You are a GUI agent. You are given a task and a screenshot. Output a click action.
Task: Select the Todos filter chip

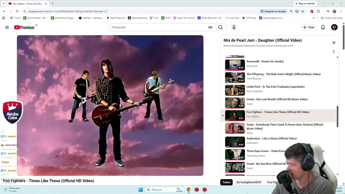coord(226,182)
